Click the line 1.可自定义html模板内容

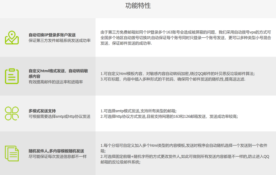(177, 74)
